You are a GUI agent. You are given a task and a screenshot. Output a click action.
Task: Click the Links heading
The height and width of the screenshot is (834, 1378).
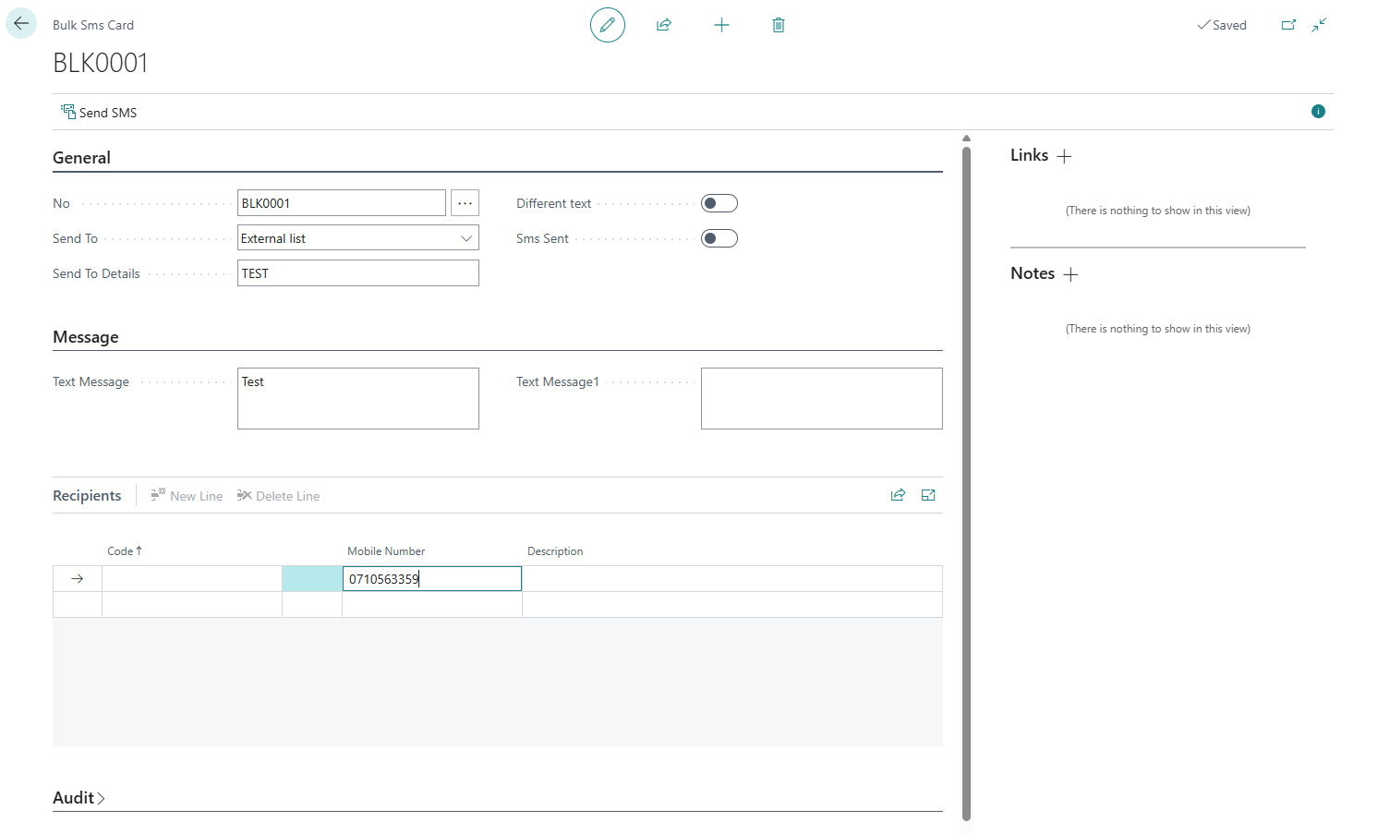click(1029, 155)
